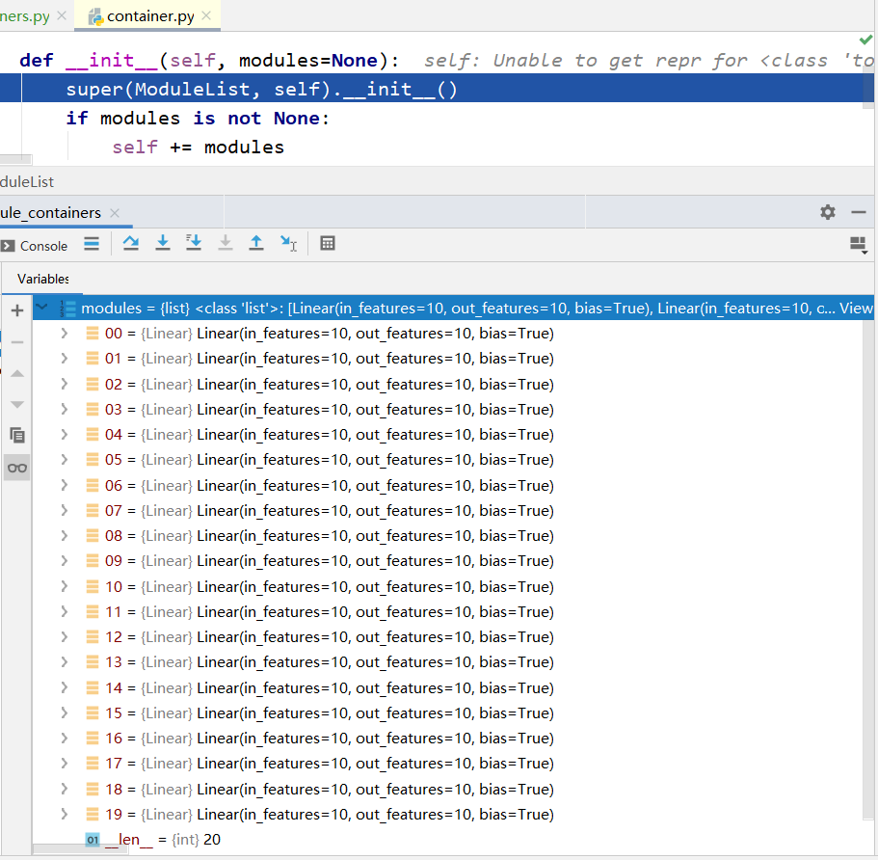Click the Run to Cursor icon

pyautogui.click(x=288, y=243)
